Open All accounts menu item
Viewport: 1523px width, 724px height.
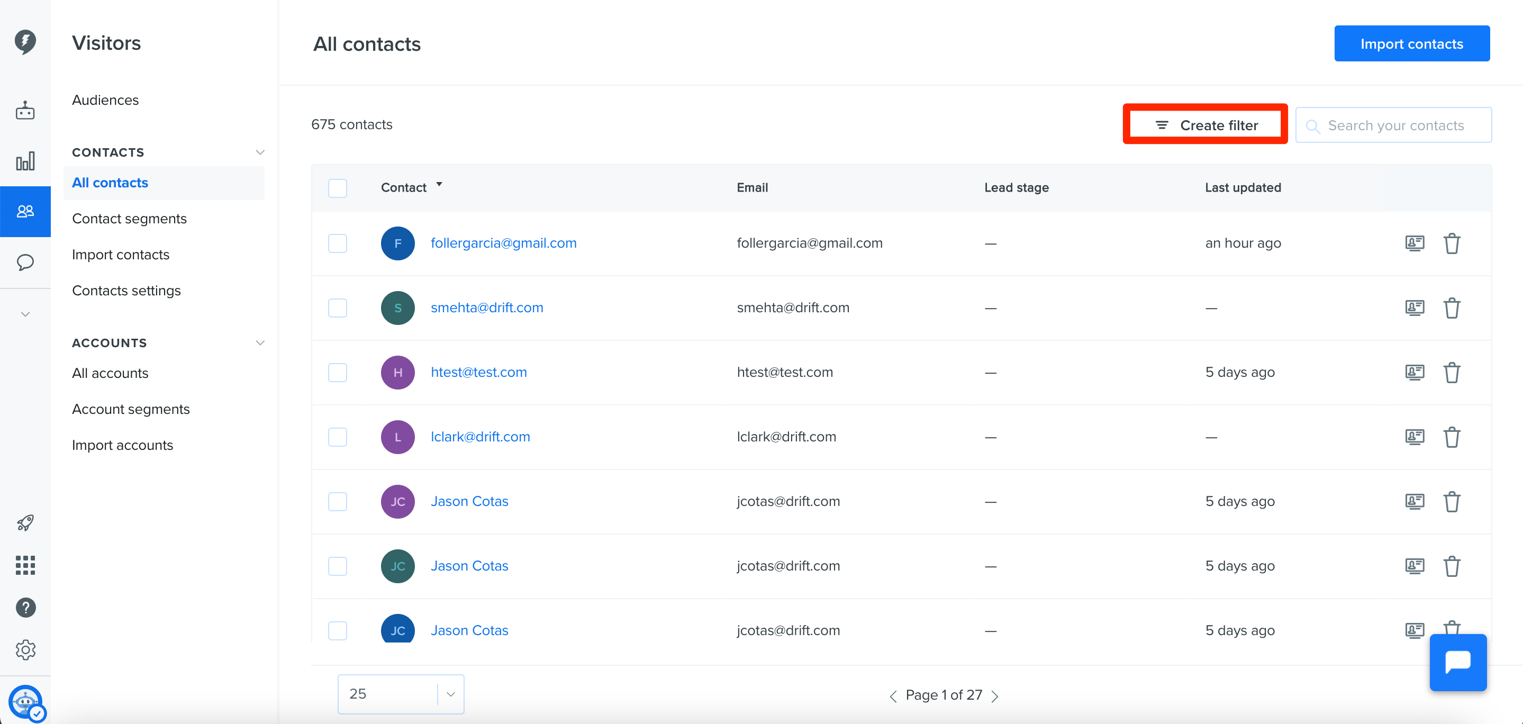[110, 373]
